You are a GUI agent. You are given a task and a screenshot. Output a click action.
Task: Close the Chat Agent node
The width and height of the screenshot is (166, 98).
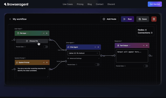(98, 47)
